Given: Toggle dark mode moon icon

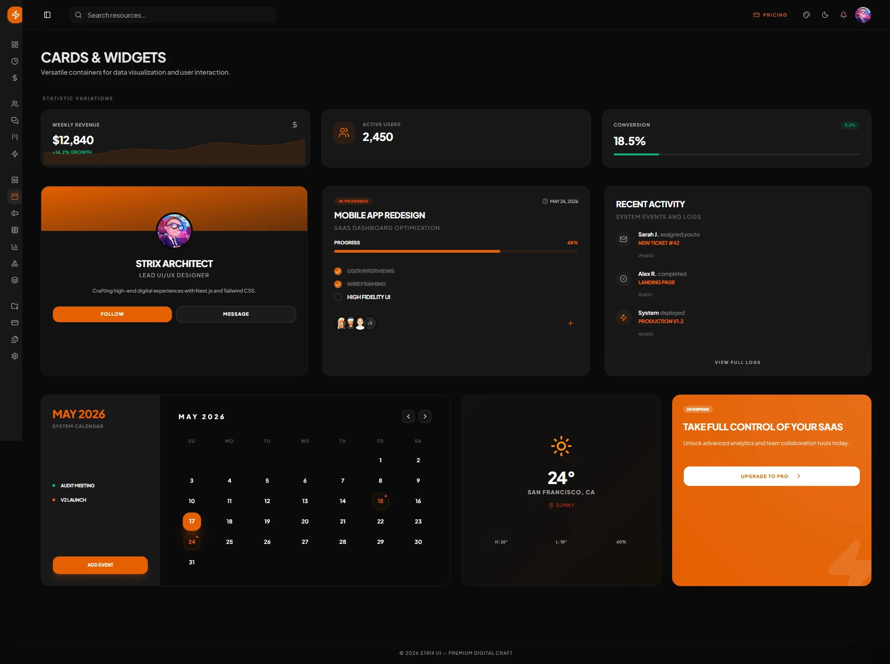Looking at the screenshot, I should [825, 15].
